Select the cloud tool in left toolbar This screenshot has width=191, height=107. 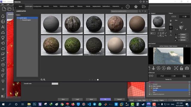tap(3, 48)
